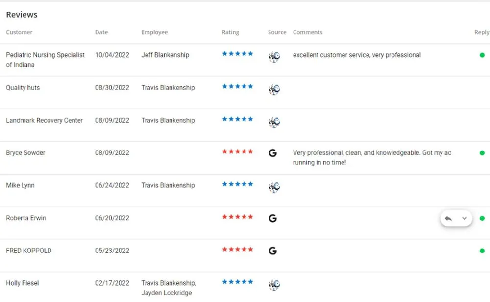The width and height of the screenshot is (490, 302).
Task: Click source icon for Mike Lynn review
Action: pyautogui.click(x=274, y=187)
